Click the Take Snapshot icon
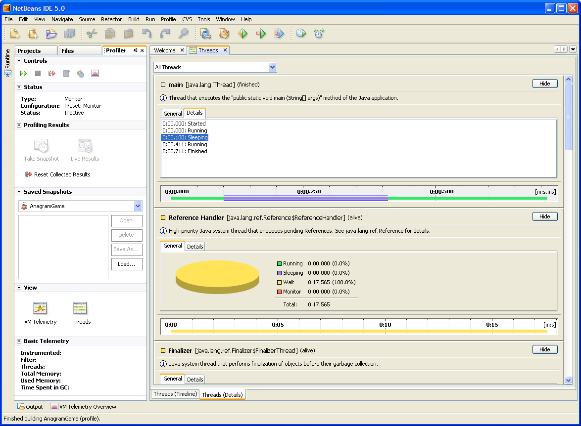This screenshot has height=426, width=581. coord(41,146)
